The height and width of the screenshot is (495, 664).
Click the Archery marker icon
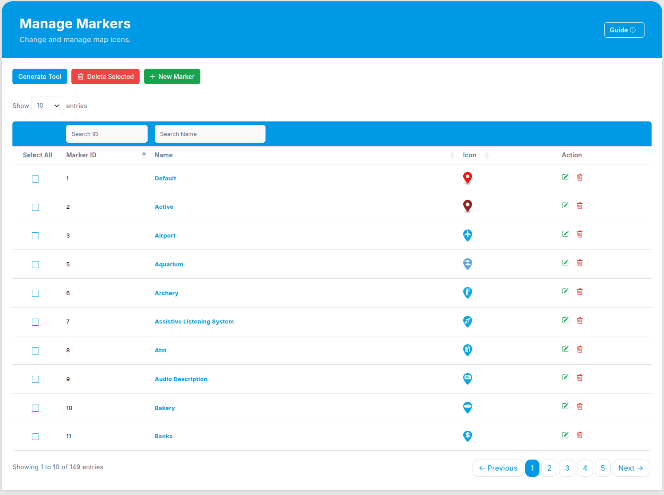coord(468,293)
